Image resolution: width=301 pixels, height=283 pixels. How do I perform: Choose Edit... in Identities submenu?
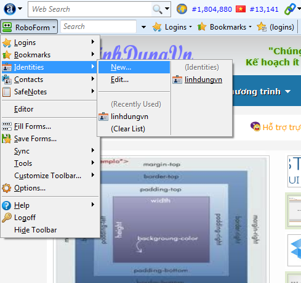click(x=134, y=80)
